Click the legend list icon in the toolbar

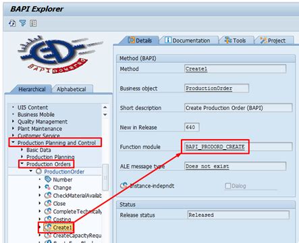[33, 23]
